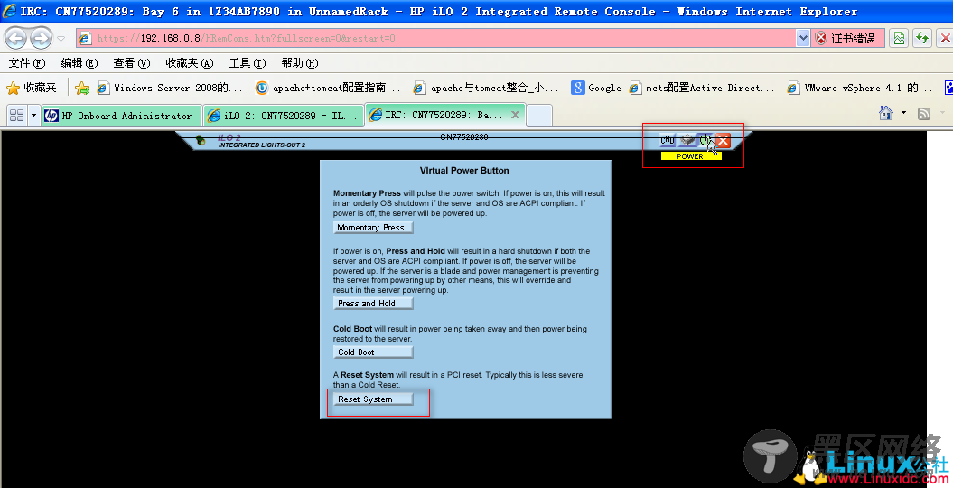
Task: Close the IRC: CN77520289 tab
Action: pyautogui.click(x=515, y=115)
